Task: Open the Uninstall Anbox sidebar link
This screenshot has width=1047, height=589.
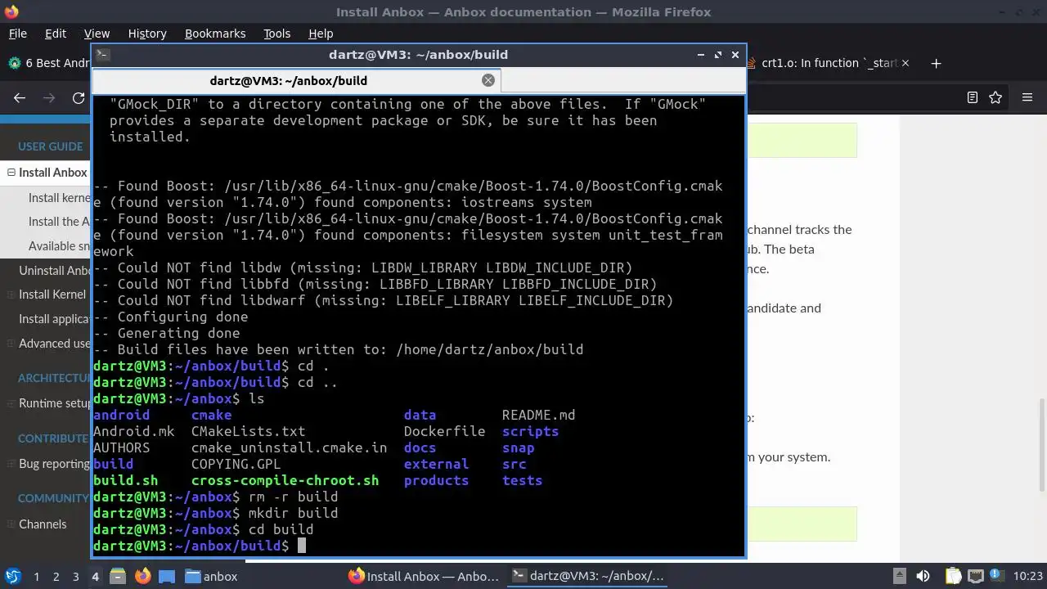Action: coord(55,271)
